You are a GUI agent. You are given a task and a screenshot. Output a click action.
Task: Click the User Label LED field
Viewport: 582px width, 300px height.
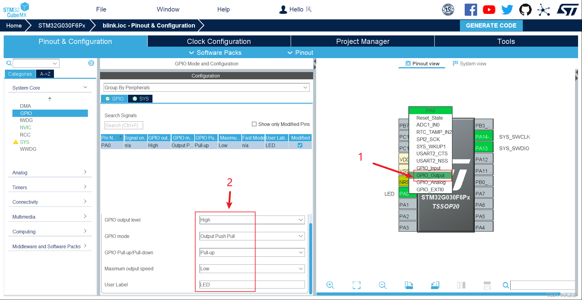click(x=252, y=285)
